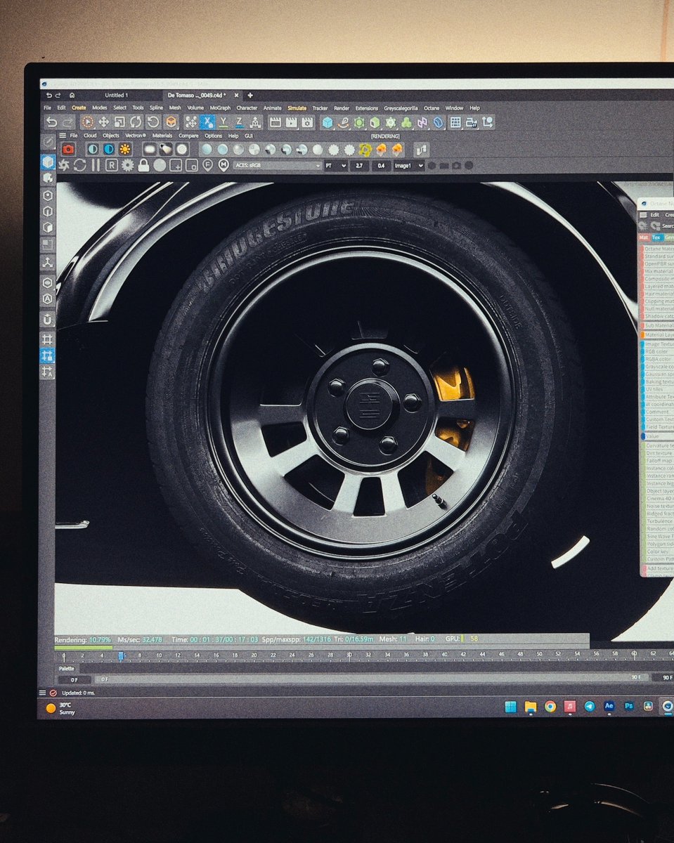
Task: Click the Octane settings gear icon
Action: 128,164
